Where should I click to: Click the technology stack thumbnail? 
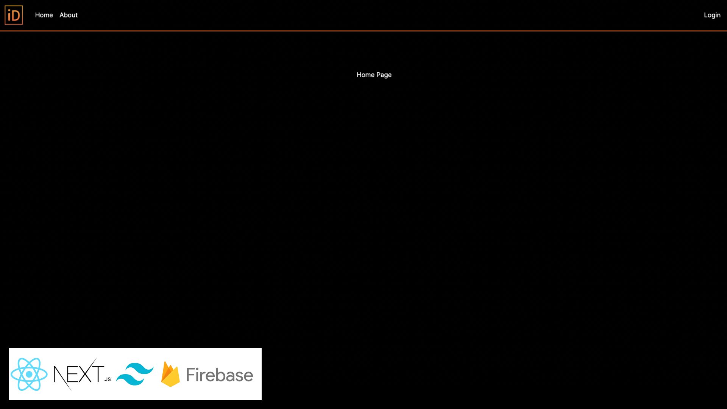[135, 374]
